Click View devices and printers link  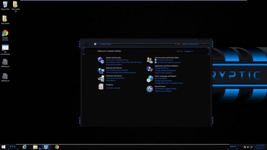click(x=115, y=78)
